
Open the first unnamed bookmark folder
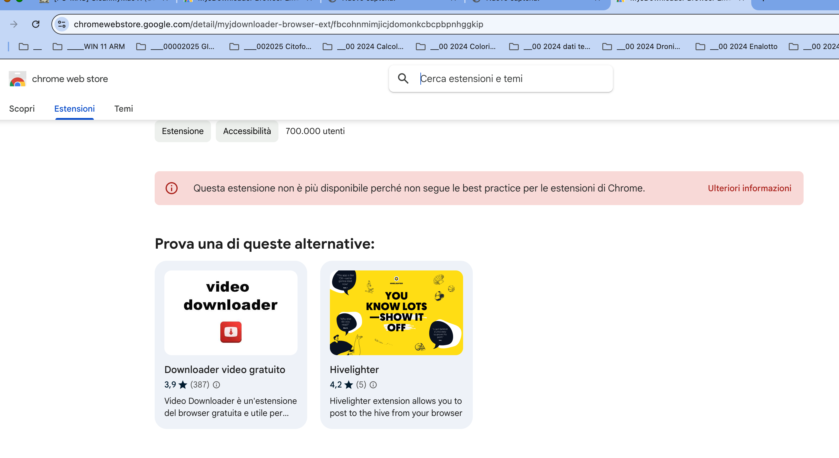[x=30, y=47]
